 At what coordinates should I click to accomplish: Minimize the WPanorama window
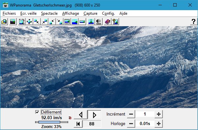(x=160, y=5)
